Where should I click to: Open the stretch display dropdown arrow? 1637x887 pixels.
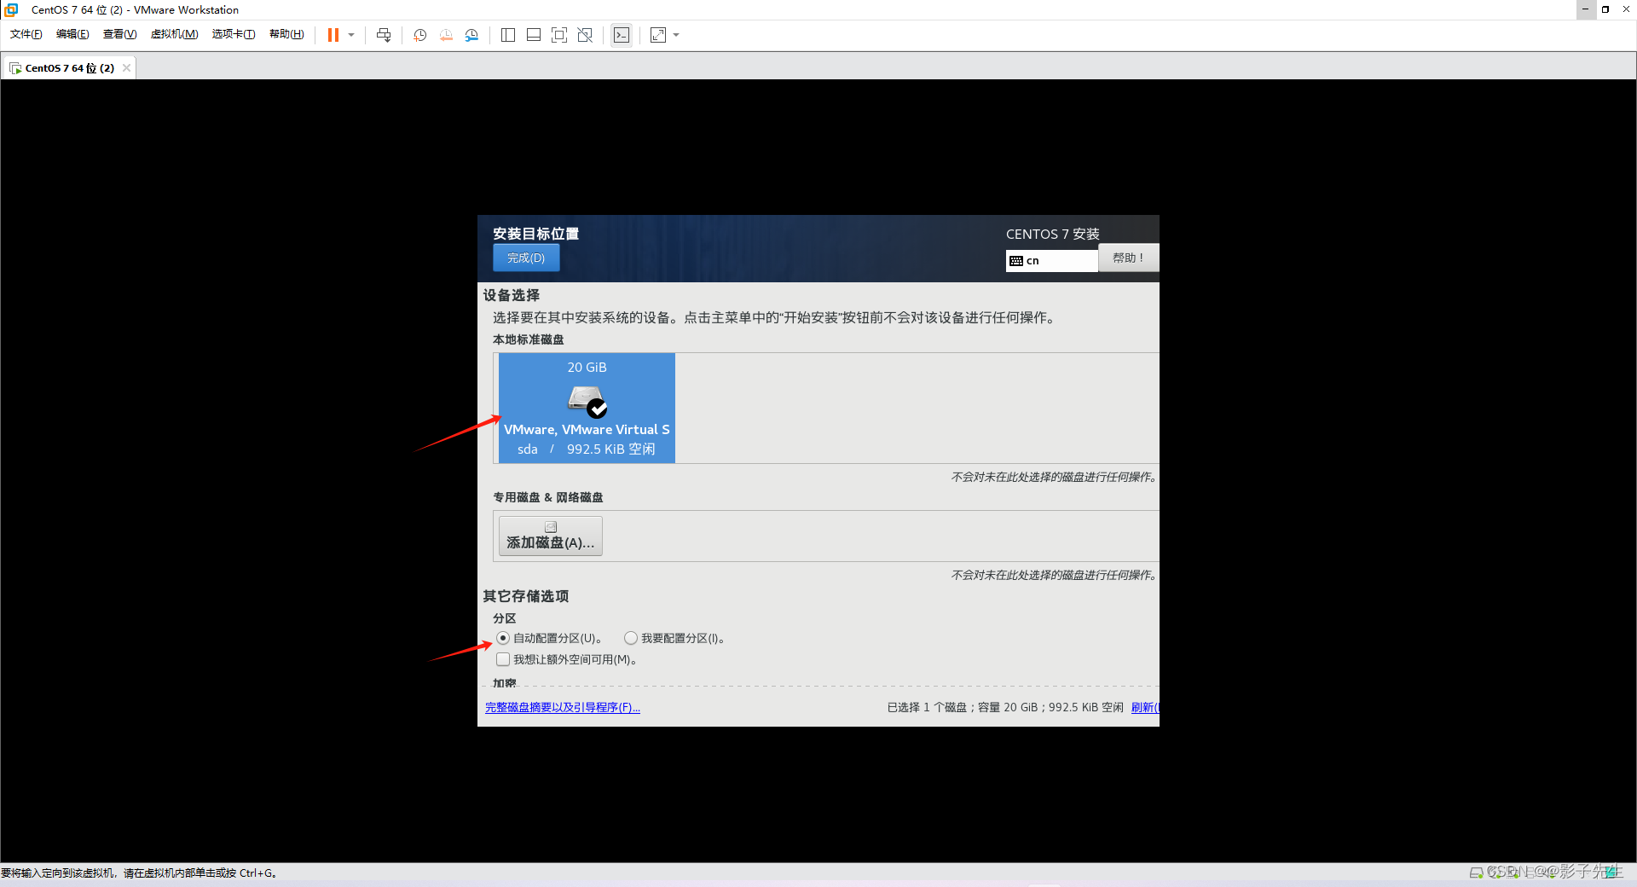676,35
